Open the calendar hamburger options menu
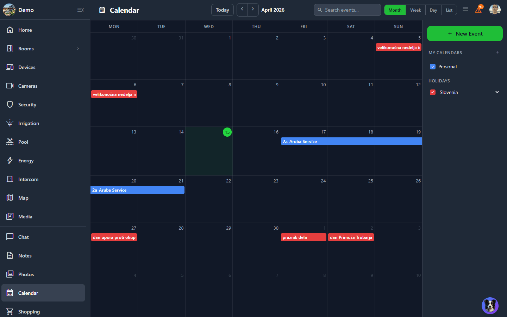The height and width of the screenshot is (317, 507). tap(465, 10)
